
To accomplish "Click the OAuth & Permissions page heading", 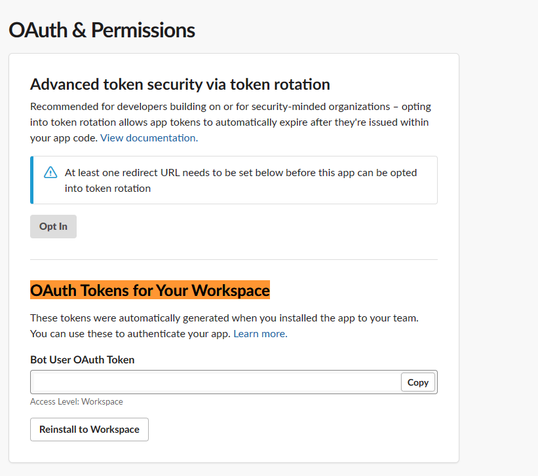I will click(102, 30).
